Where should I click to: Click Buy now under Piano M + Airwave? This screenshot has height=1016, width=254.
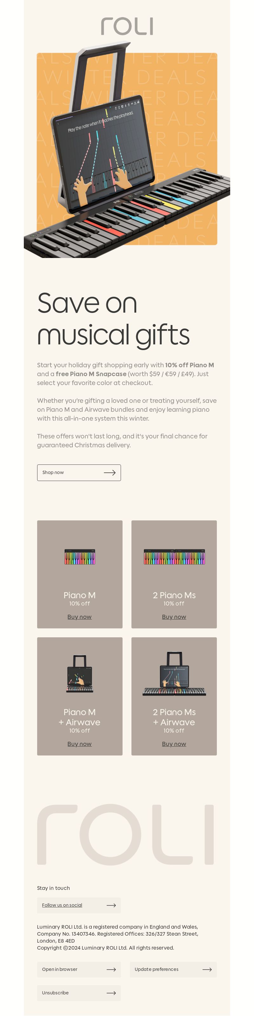[79, 743]
